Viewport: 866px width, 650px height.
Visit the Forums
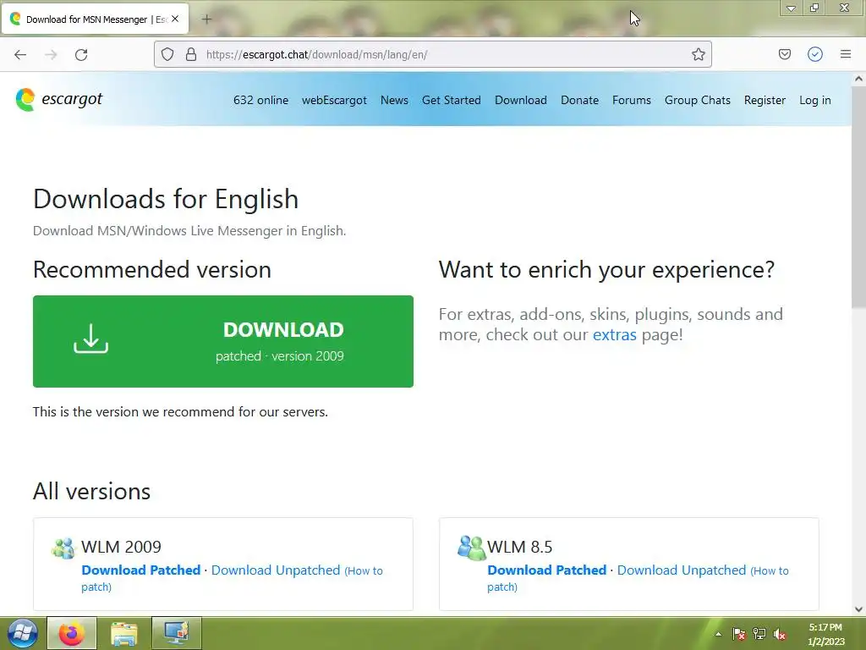pyautogui.click(x=631, y=100)
